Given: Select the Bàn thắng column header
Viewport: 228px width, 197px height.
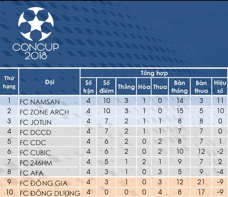Looking at the screenshot, I should [180, 86].
